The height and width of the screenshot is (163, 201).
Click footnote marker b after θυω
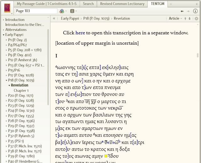[119, 141]
